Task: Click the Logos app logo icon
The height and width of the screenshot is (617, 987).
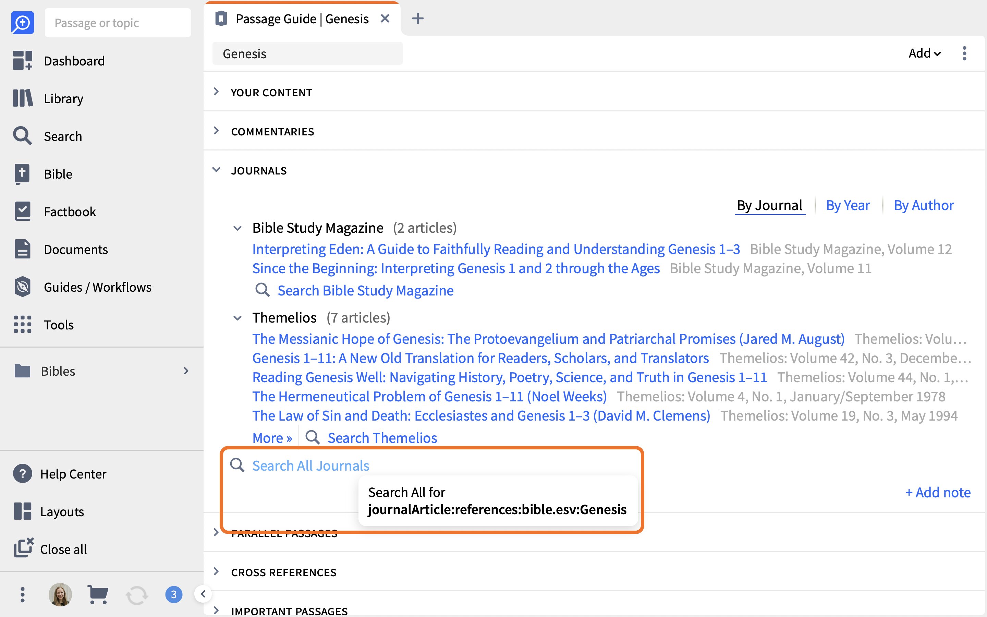Action: click(x=22, y=23)
